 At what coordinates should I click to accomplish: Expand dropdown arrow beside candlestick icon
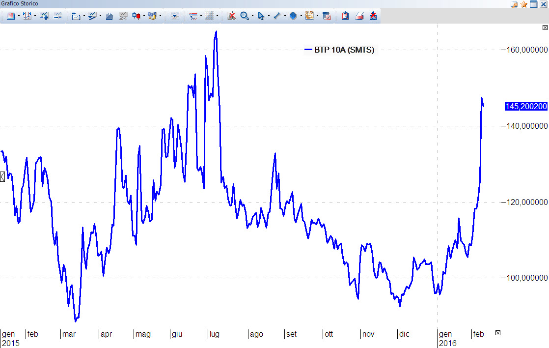(x=144, y=16)
